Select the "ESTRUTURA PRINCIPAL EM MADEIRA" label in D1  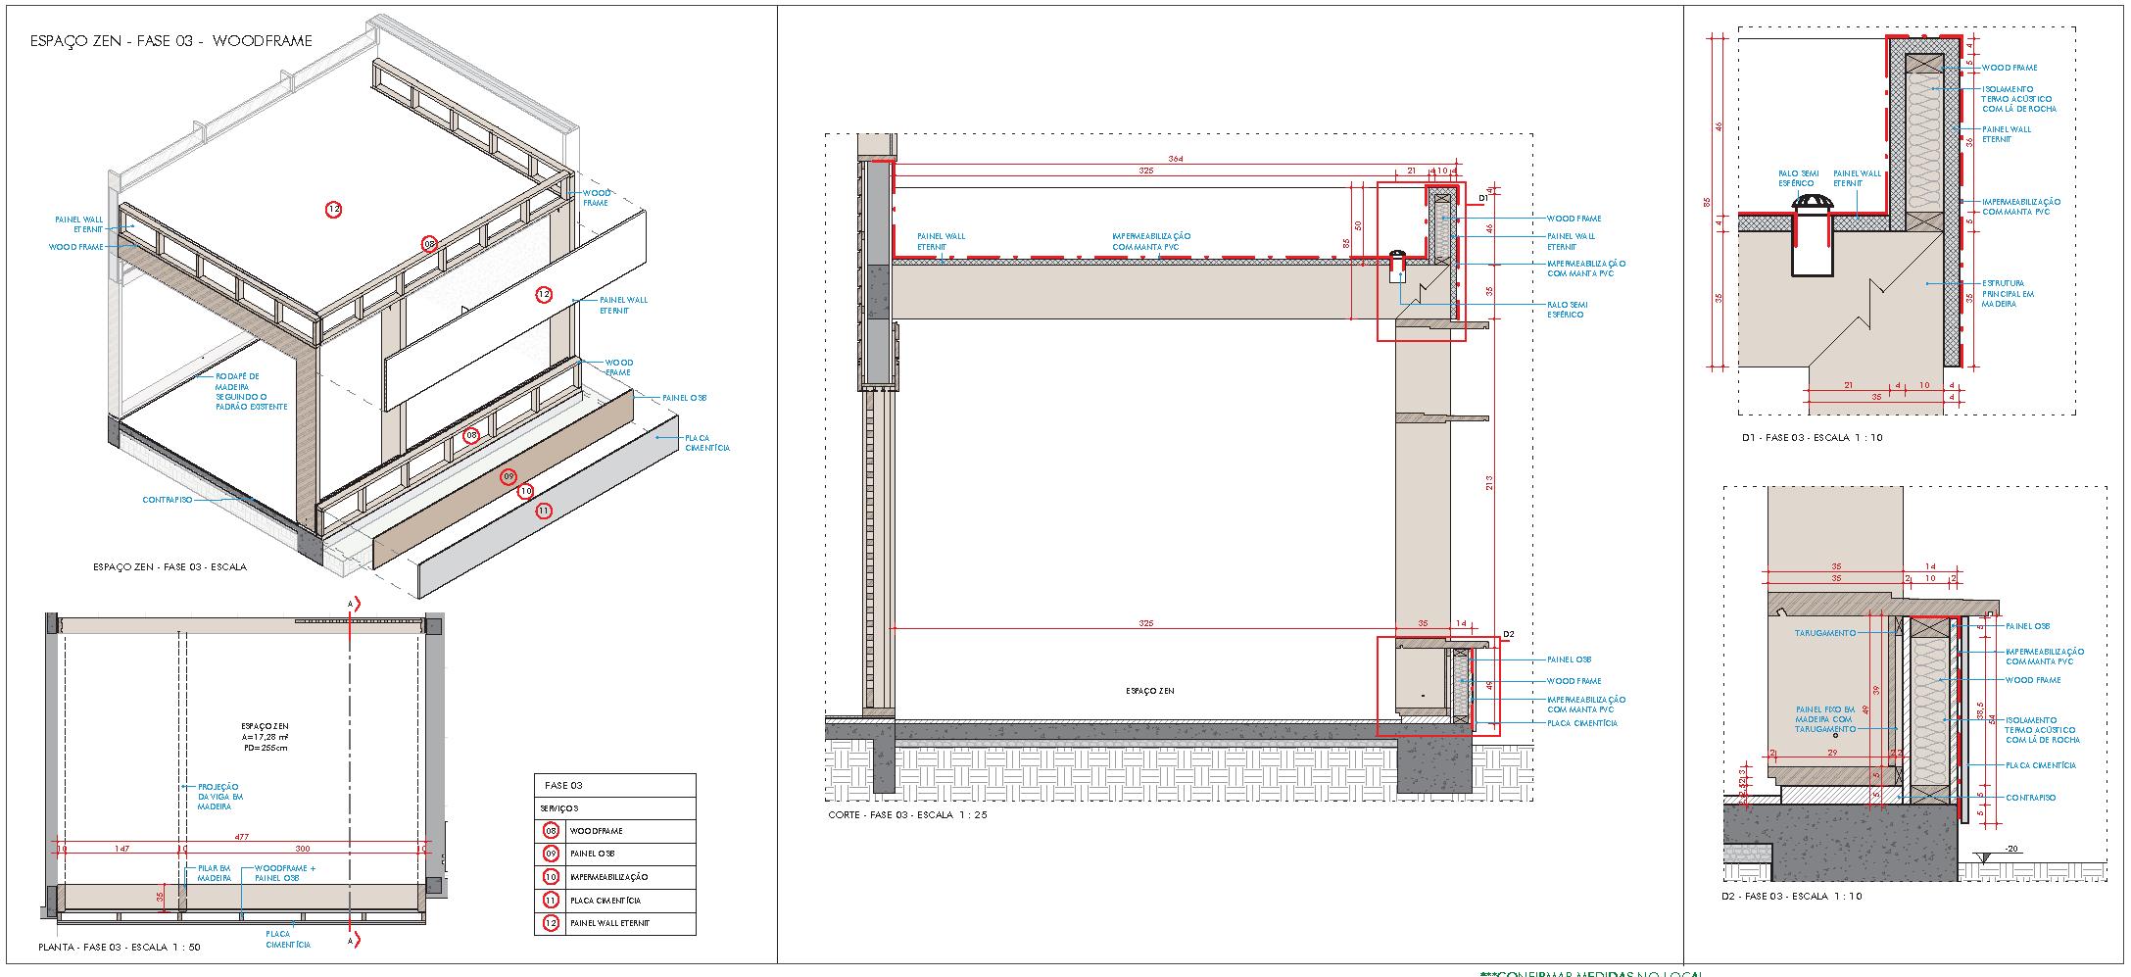[2008, 294]
